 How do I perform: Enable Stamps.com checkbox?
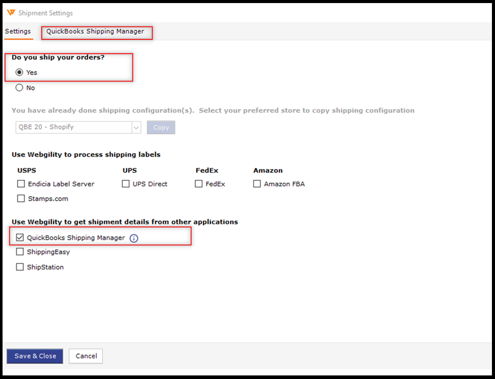click(21, 198)
